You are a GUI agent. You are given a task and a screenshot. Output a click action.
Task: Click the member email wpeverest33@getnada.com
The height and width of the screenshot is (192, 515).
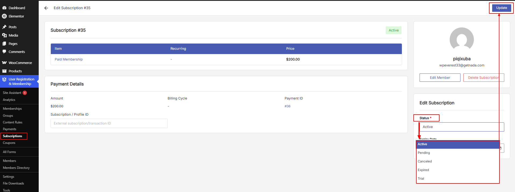(462, 65)
